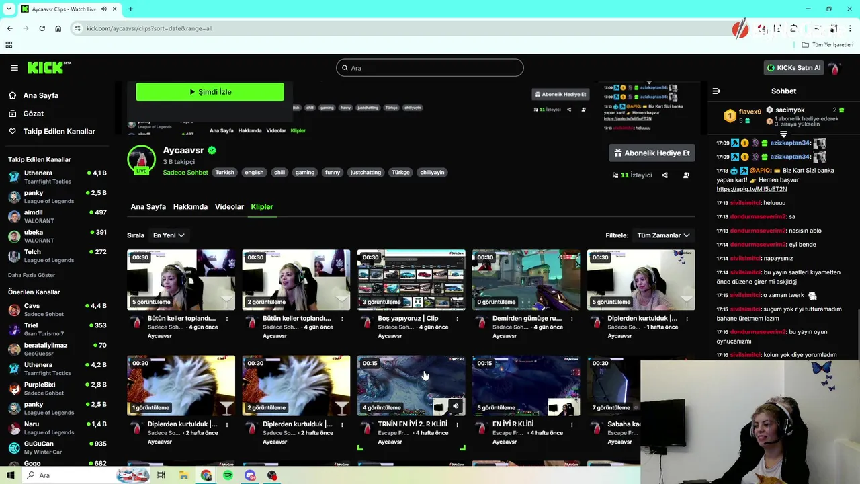The width and height of the screenshot is (860, 484).
Task: Play the Demirden gümüşe clip thumbnail
Action: 526,280
